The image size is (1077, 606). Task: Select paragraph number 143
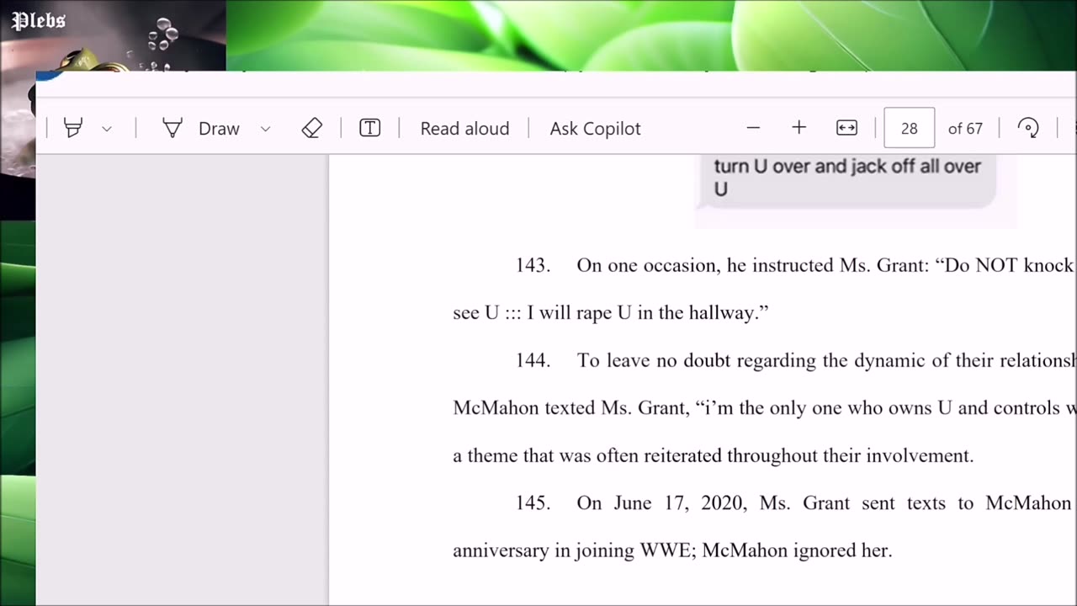[x=533, y=265]
